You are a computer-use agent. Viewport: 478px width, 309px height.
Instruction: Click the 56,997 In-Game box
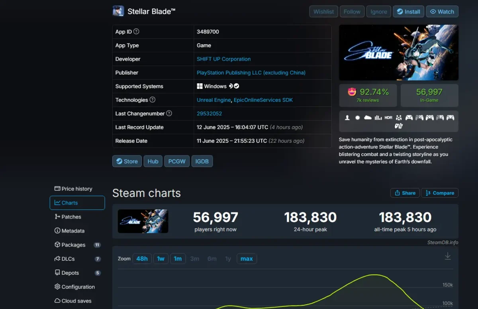pos(429,95)
